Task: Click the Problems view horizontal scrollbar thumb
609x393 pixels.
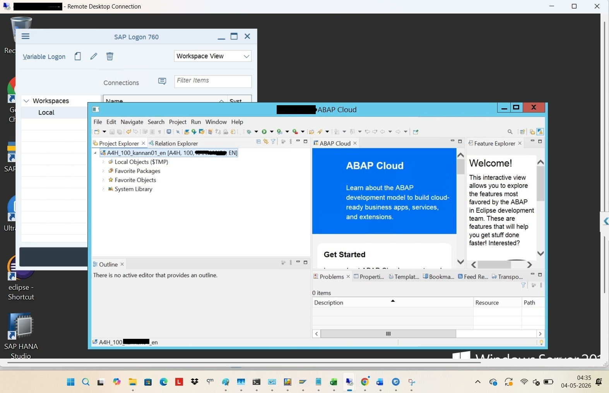Action: point(388,334)
